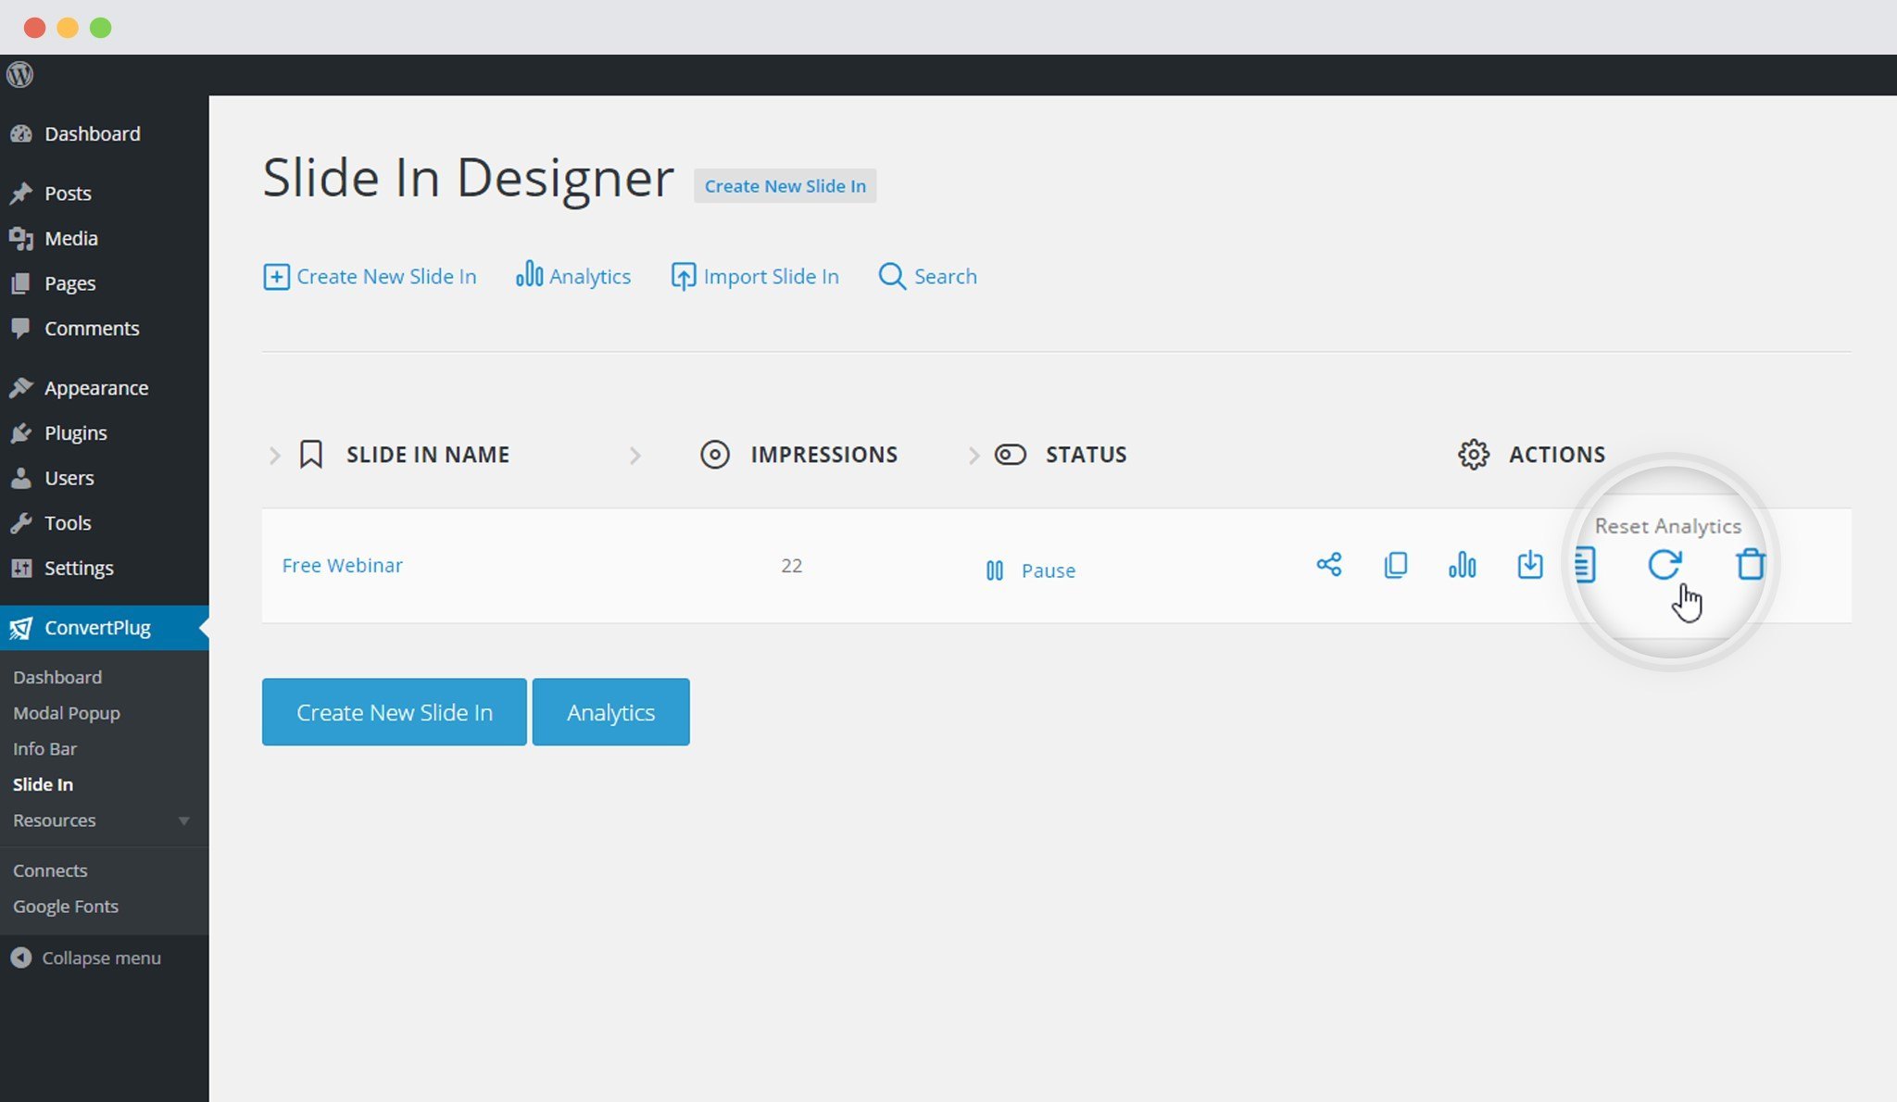The image size is (1897, 1102).
Task: Click the Pause status for Free Webinar
Action: (x=1031, y=570)
